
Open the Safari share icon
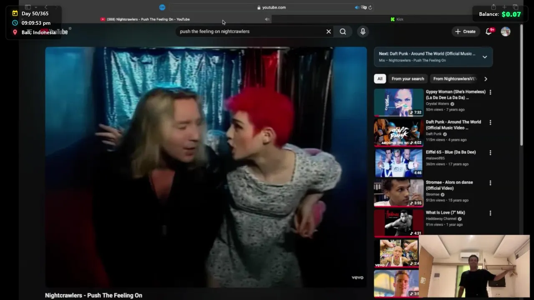click(494, 7)
